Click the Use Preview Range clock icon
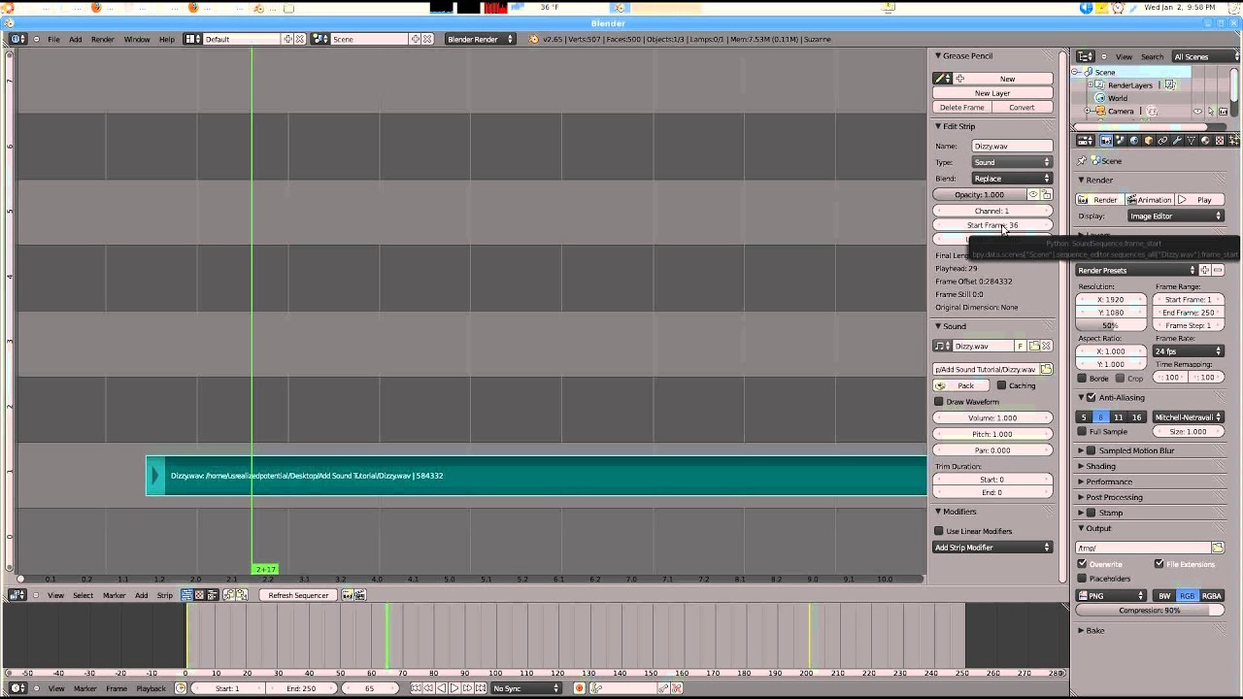Image resolution: width=1243 pixels, height=699 pixels. [x=181, y=688]
